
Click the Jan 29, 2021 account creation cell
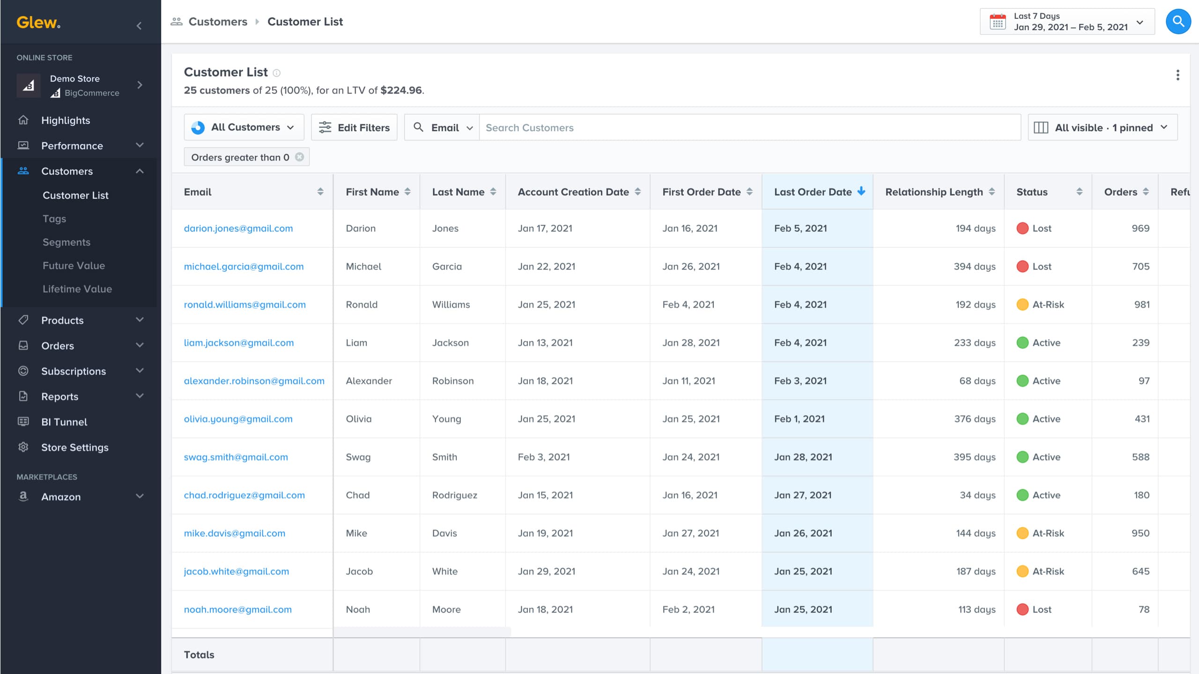[x=577, y=571]
